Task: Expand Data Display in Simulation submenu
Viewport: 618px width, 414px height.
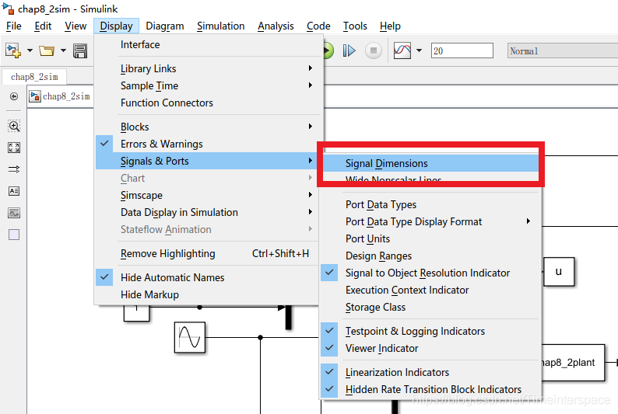Action: [209, 212]
